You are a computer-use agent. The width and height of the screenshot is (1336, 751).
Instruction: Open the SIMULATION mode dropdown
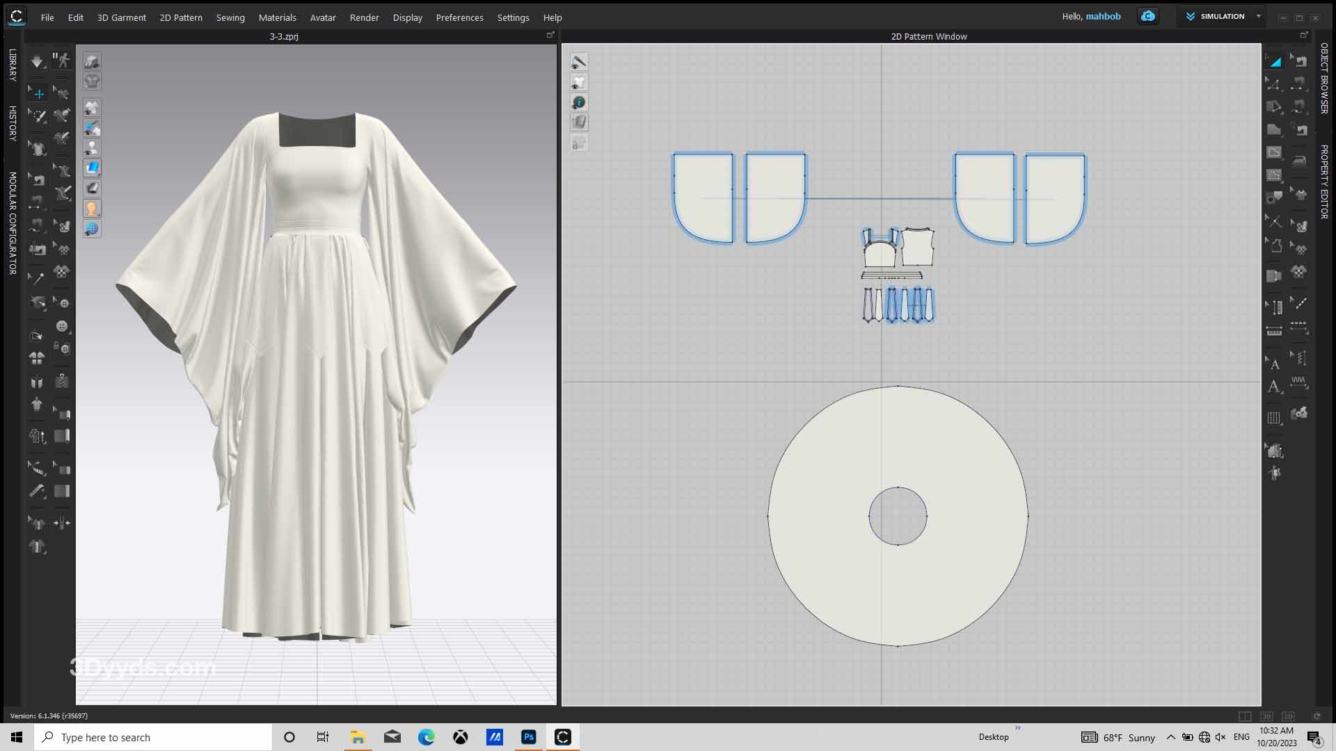[x=1258, y=16]
